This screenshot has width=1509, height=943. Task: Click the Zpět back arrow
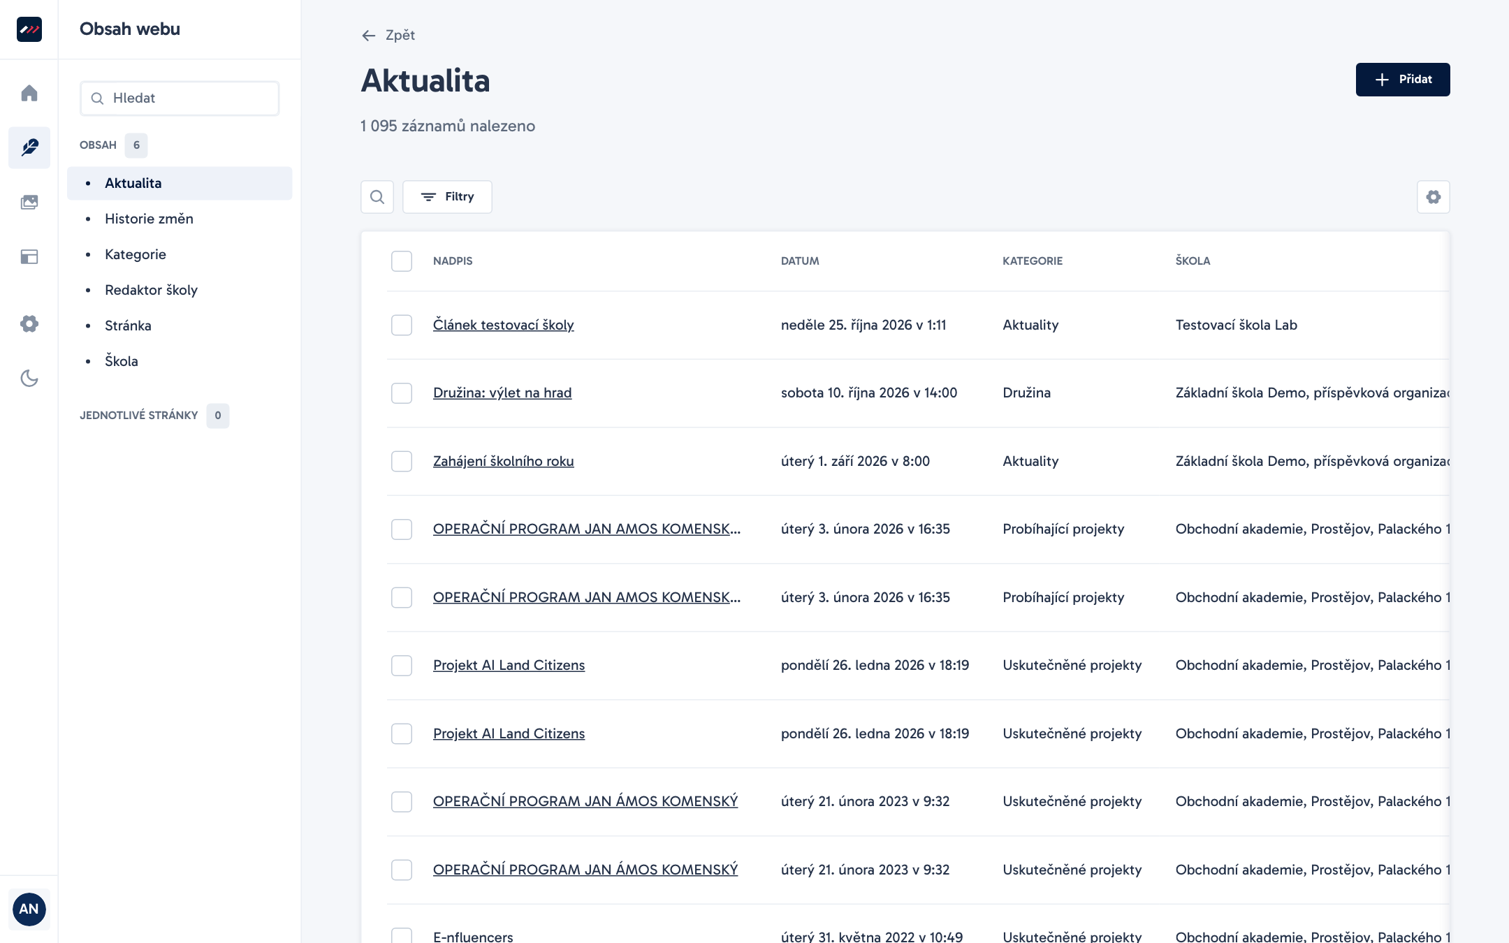tap(388, 35)
